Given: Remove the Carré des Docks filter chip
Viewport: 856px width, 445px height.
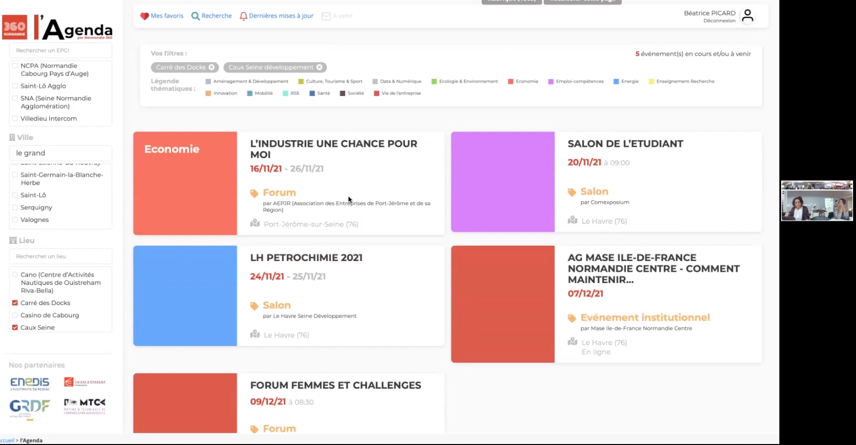Looking at the screenshot, I should point(212,68).
